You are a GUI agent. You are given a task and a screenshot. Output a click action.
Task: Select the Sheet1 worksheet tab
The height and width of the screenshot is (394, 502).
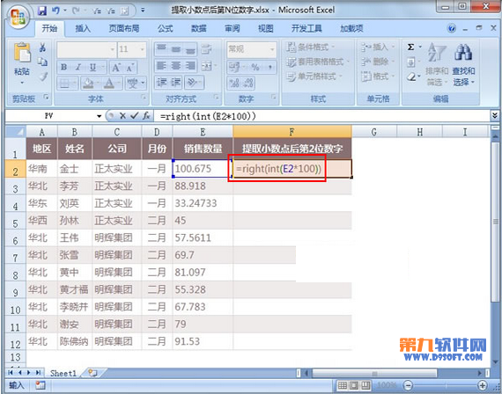pyautogui.click(x=63, y=373)
